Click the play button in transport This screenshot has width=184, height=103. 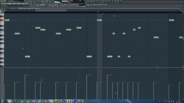tap(41, 5)
